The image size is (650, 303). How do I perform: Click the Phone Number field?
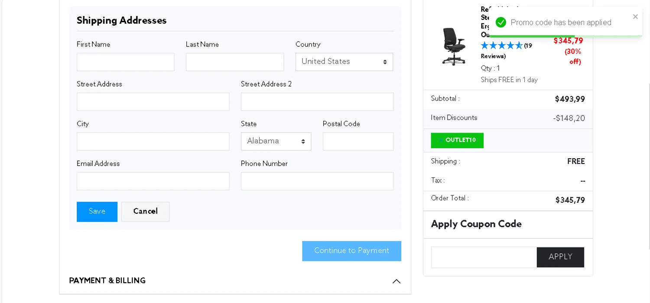pyautogui.click(x=317, y=181)
